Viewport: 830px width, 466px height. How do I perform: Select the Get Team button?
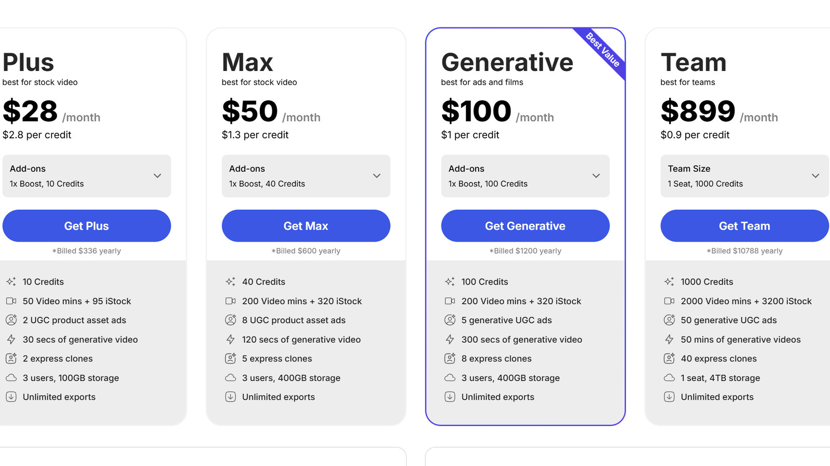(744, 225)
